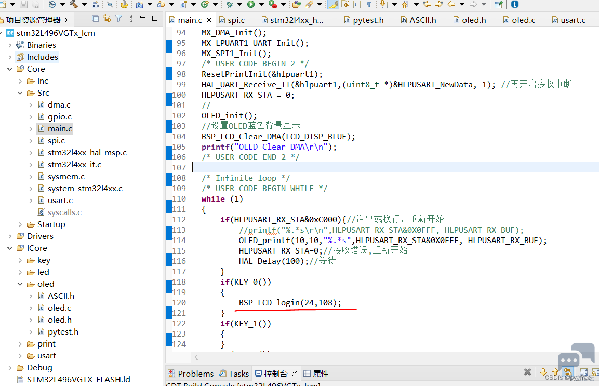Click the editor horizontal scrollbar left arrow
This screenshot has width=599, height=386.
(196, 357)
